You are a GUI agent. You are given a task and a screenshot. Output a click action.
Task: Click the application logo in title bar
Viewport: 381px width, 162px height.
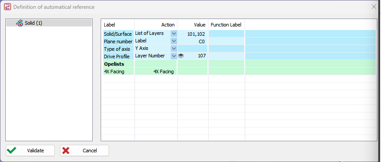(x=8, y=7)
